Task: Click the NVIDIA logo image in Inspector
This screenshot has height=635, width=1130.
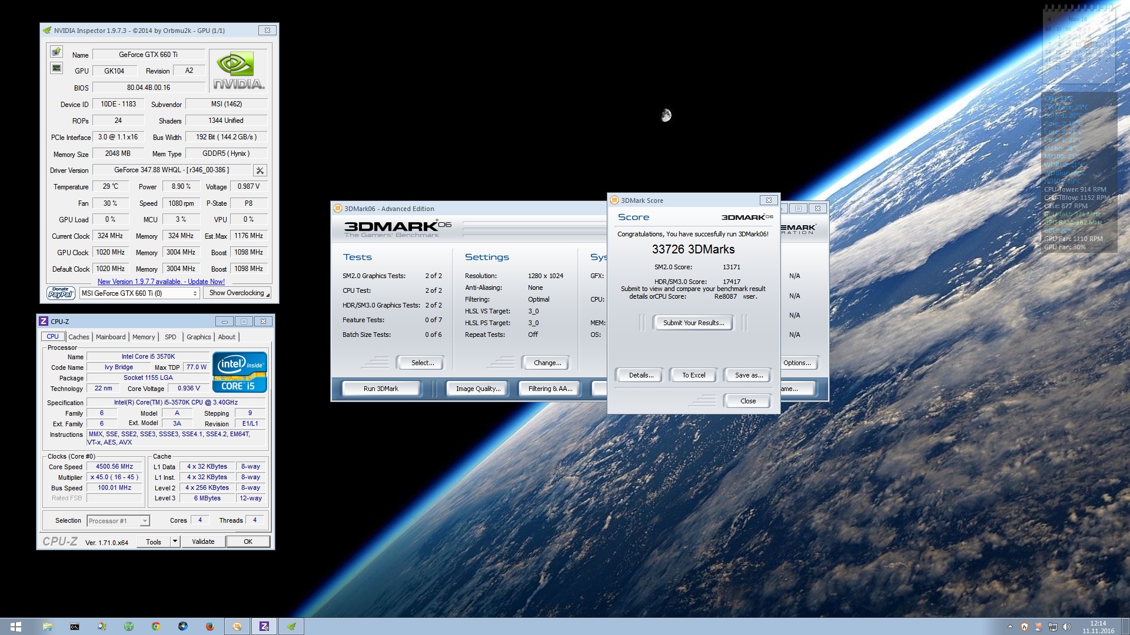Action: (238, 71)
